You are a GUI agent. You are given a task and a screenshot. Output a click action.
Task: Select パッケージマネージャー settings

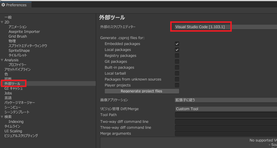tap(20, 103)
